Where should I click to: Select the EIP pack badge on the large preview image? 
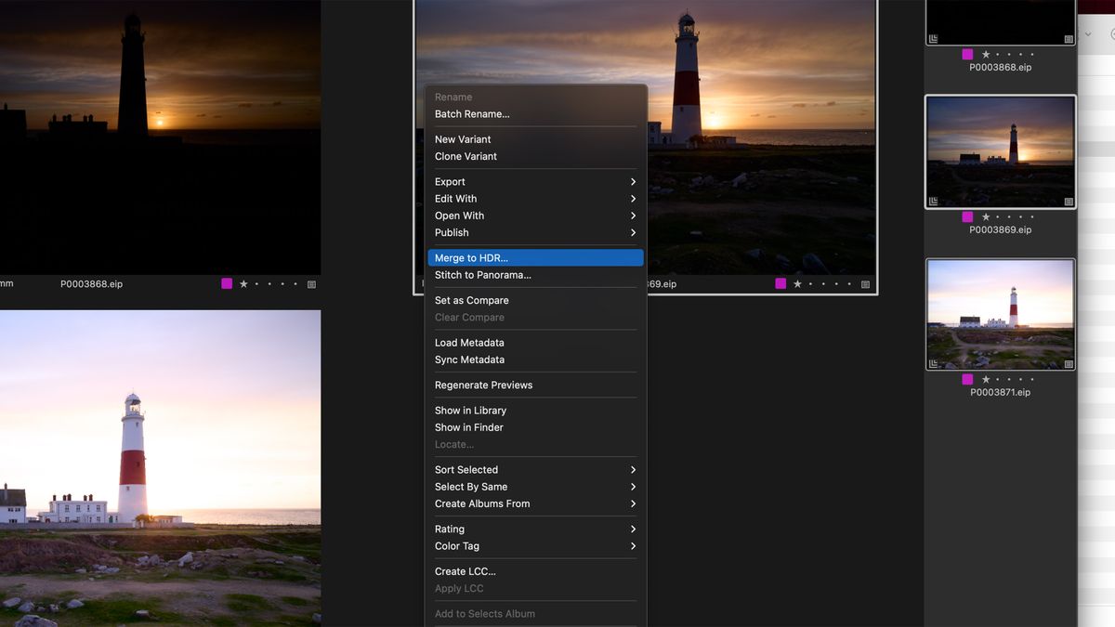[421, 282]
